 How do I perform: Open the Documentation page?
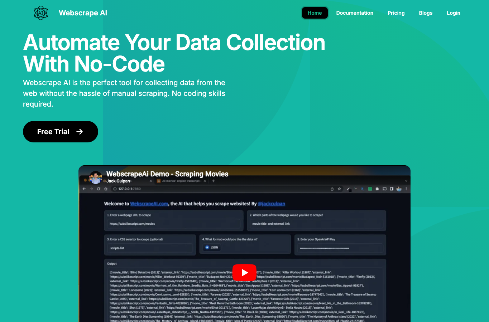click(355, 13)
